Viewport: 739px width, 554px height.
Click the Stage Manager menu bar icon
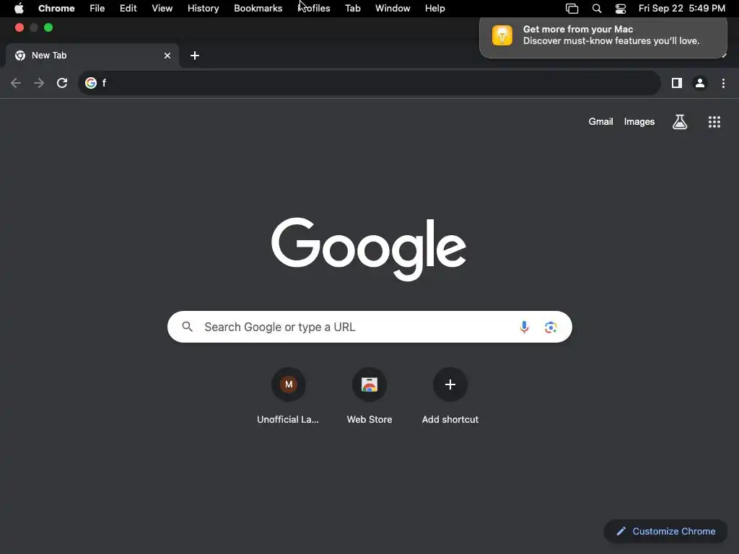click(x=572, y=9)
